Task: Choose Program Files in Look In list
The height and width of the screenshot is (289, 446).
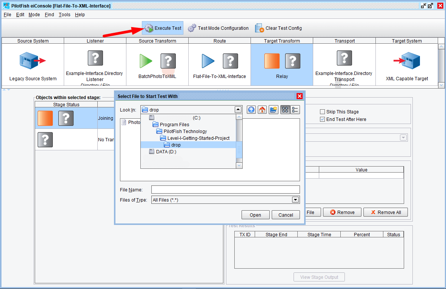Action: [188, 124]
